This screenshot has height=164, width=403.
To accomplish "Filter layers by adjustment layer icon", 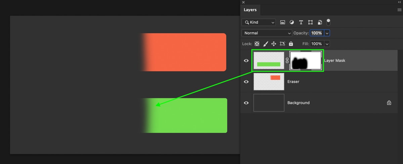I will [x=292, y=22].
